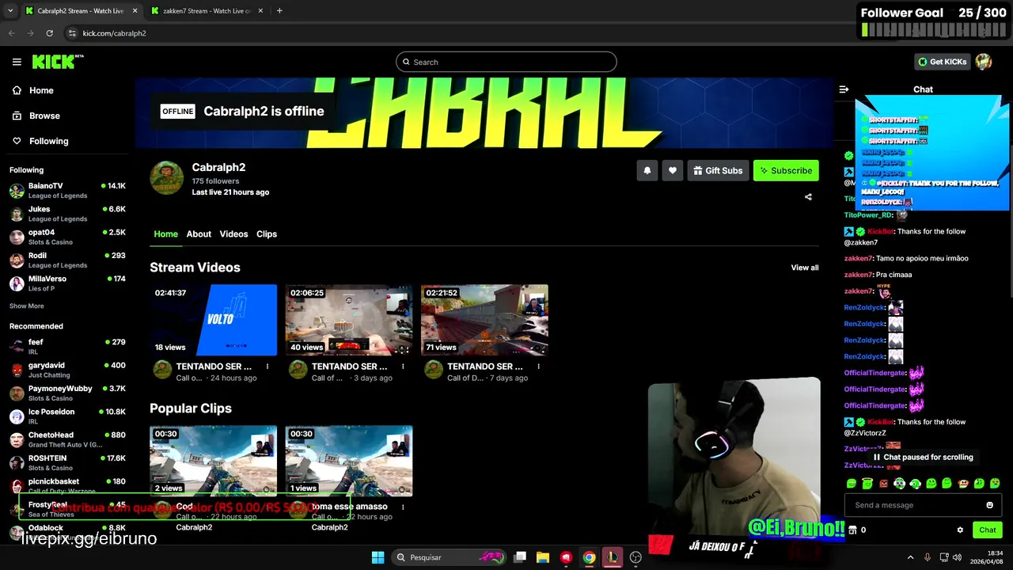Open the 02:21:52 stream video thumbnail
The width and height of the screenshot is (1013, 570).
[484, 320]
